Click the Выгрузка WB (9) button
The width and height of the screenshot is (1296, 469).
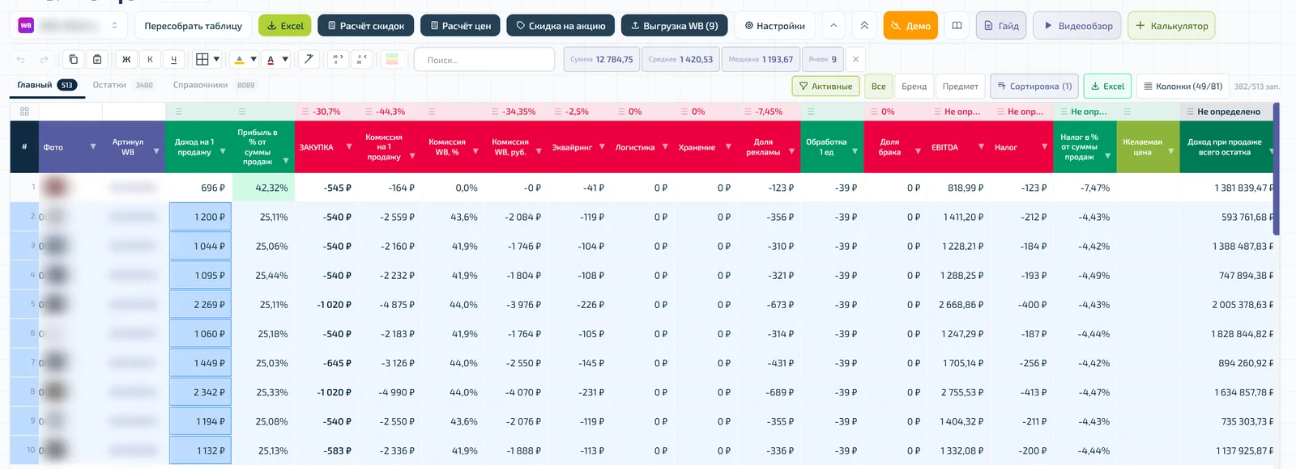pyautogui.click(x=675, y=26)
